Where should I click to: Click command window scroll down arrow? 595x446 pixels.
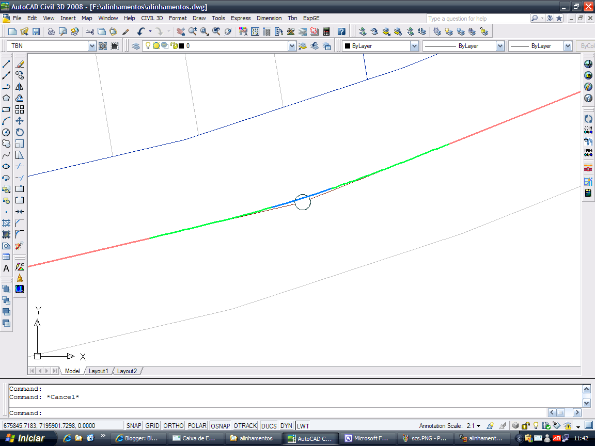coord(586,403)
